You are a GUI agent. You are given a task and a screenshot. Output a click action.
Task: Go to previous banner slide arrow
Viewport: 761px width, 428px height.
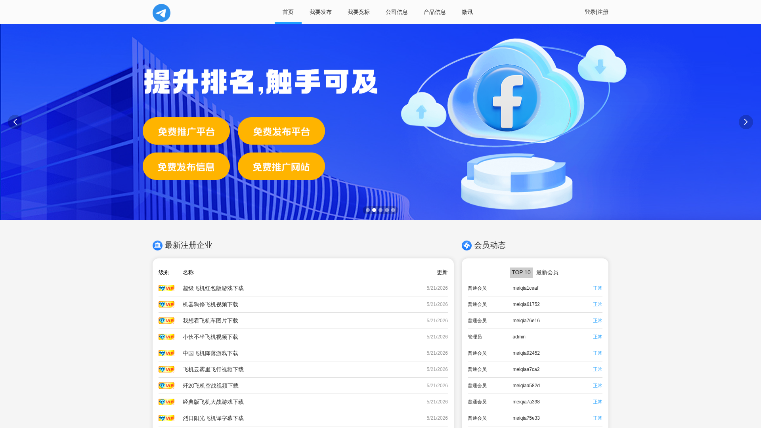click(15, 122)
